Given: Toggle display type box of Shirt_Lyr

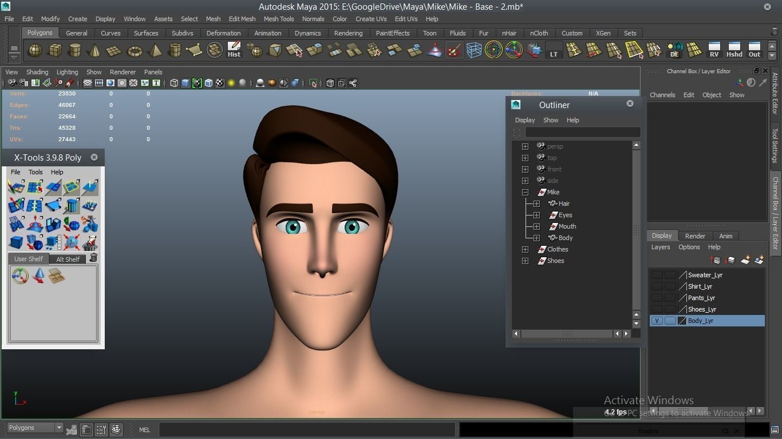Looking at the screenshot, I should point(670,286).
